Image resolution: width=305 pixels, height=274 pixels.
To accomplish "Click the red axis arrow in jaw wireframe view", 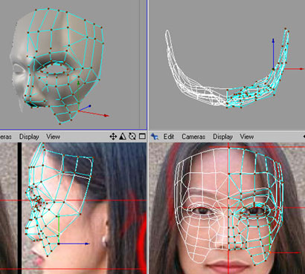I will (289, 69).
